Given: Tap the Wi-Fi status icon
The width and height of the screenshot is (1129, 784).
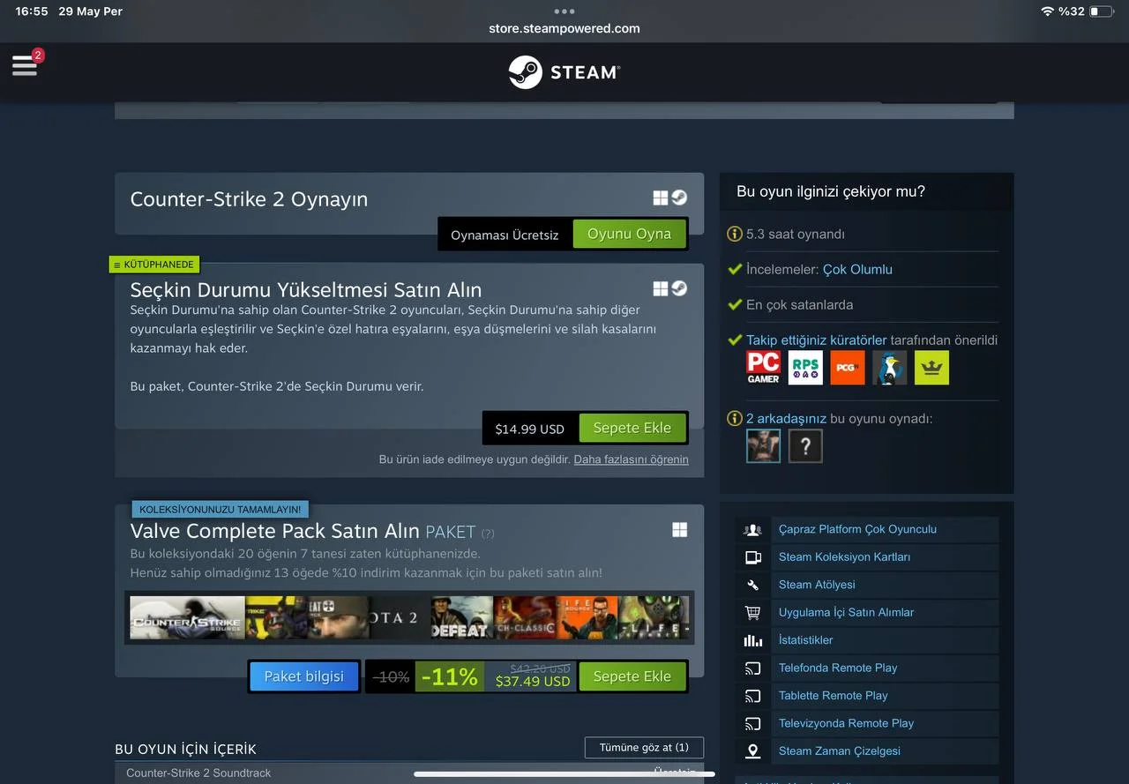Looking at the screenshot, I should tap(1047, 11).
